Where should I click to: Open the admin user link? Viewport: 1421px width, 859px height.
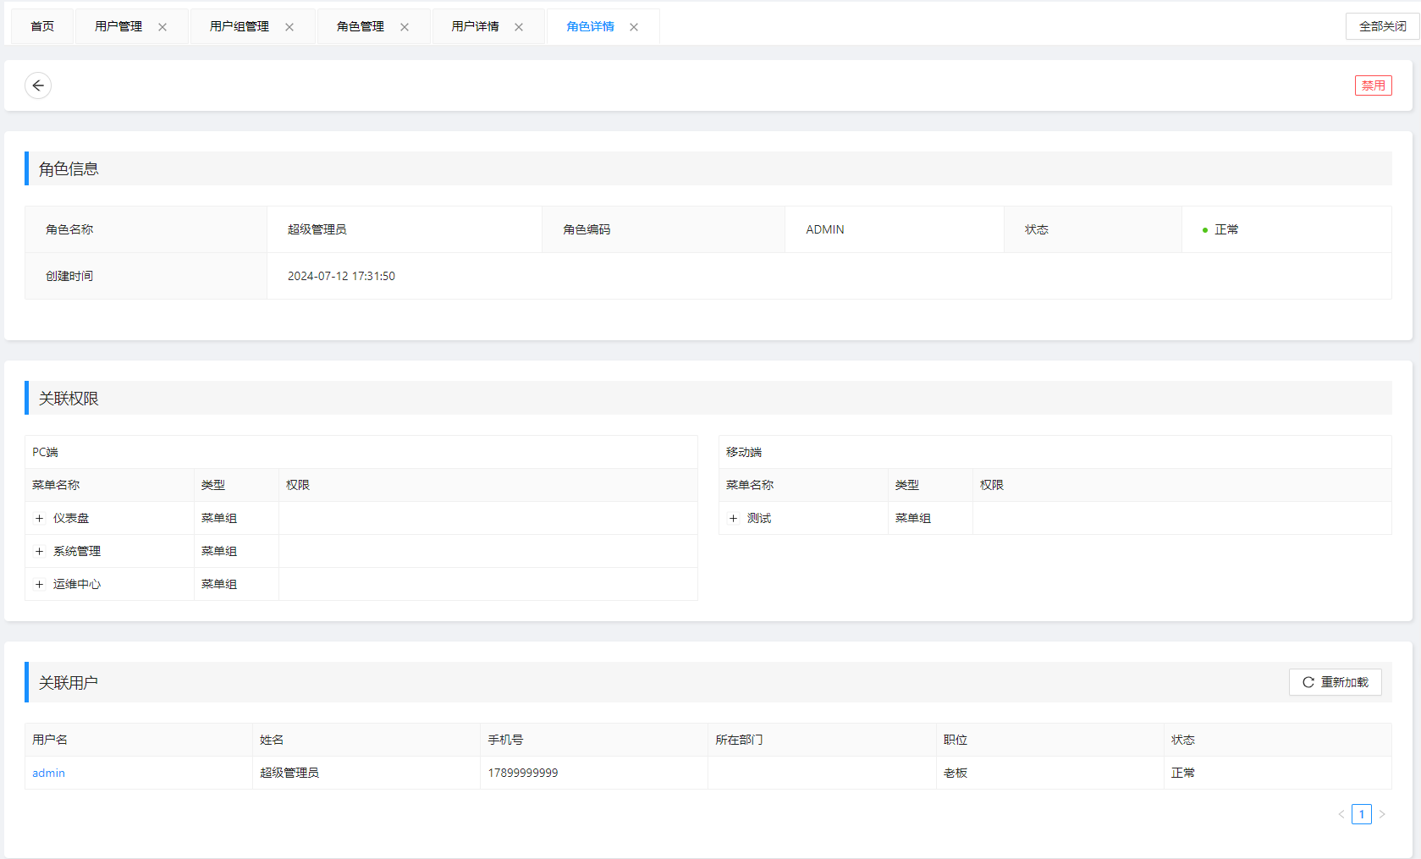pyautogui.click(x=48, y=773)
